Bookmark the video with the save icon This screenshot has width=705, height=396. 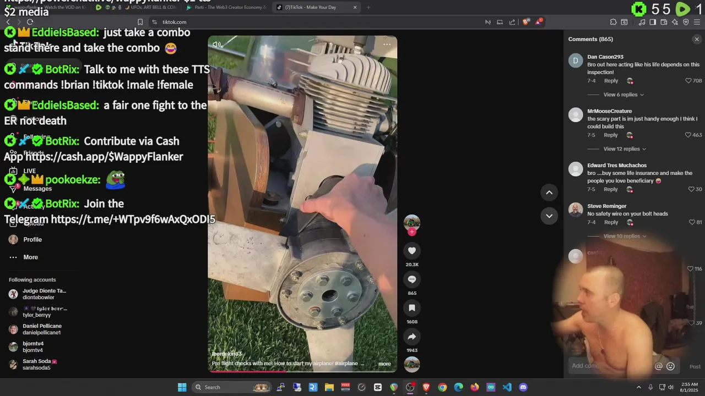411,308
